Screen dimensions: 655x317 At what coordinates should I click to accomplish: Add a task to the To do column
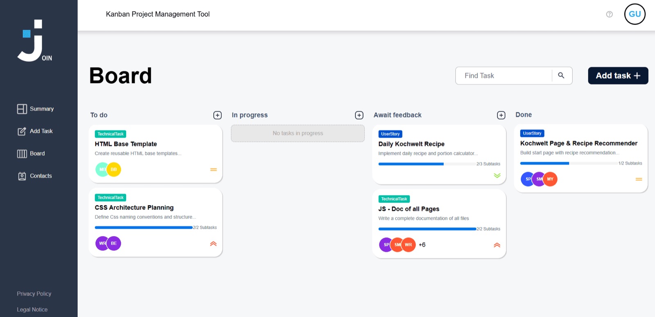(x=217, y=115)
